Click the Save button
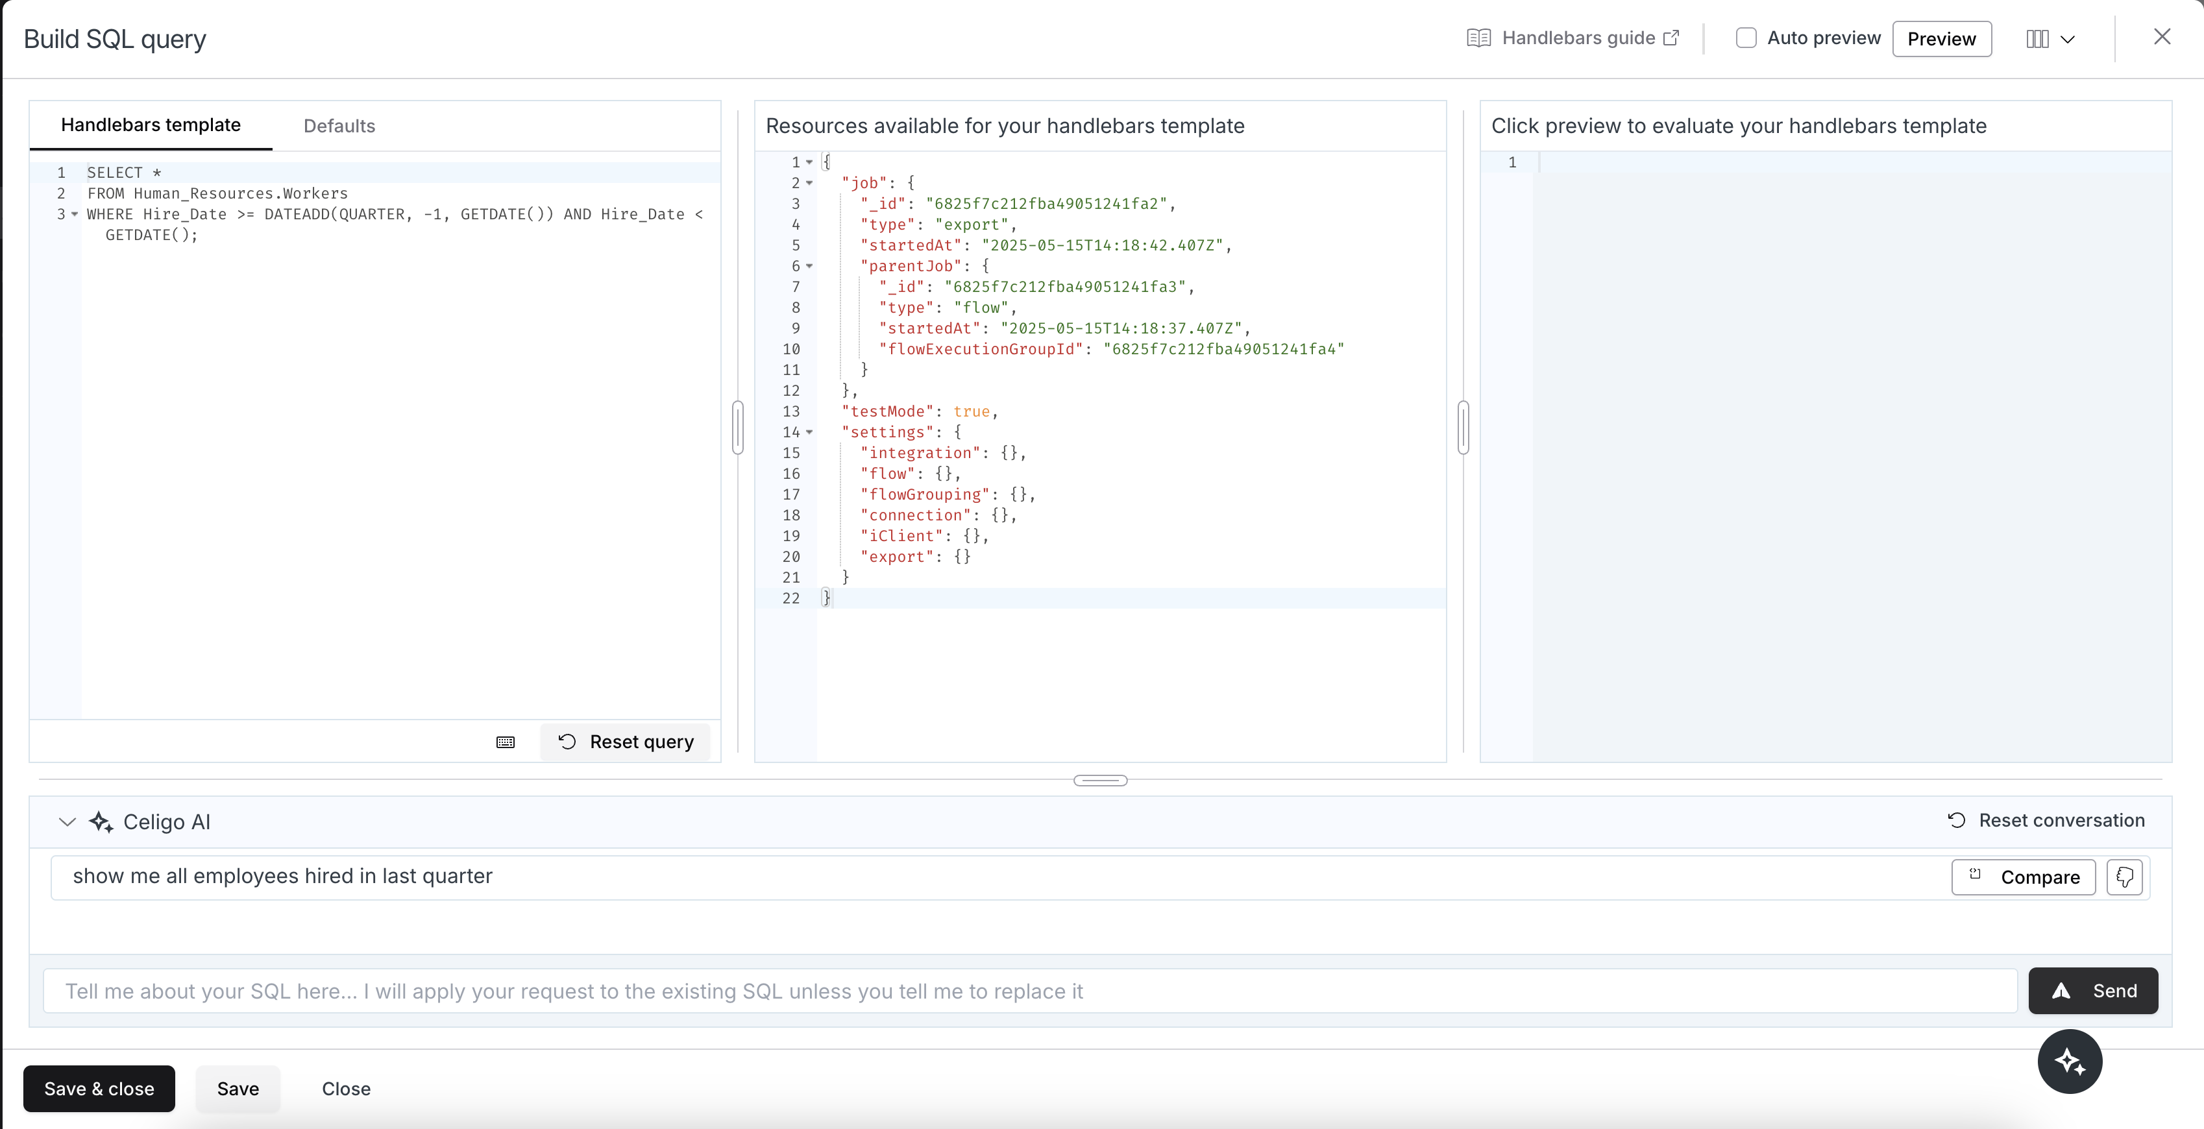 tap(238, 1089)
